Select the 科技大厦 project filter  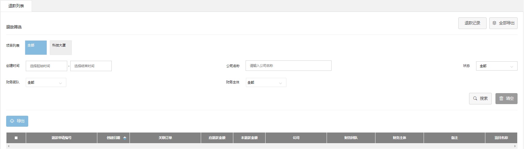[61, 48]
